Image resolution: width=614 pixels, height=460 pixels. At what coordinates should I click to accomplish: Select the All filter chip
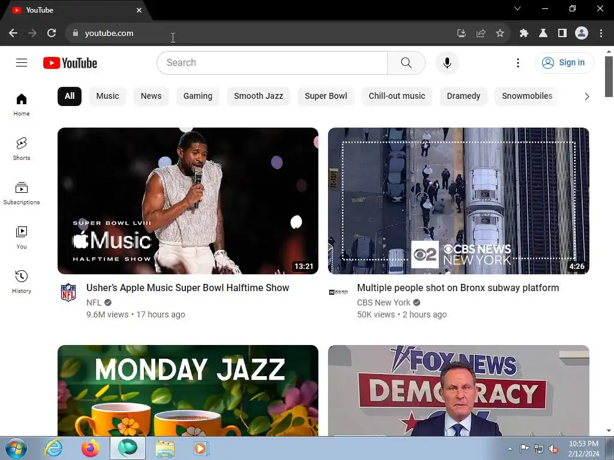70,96
